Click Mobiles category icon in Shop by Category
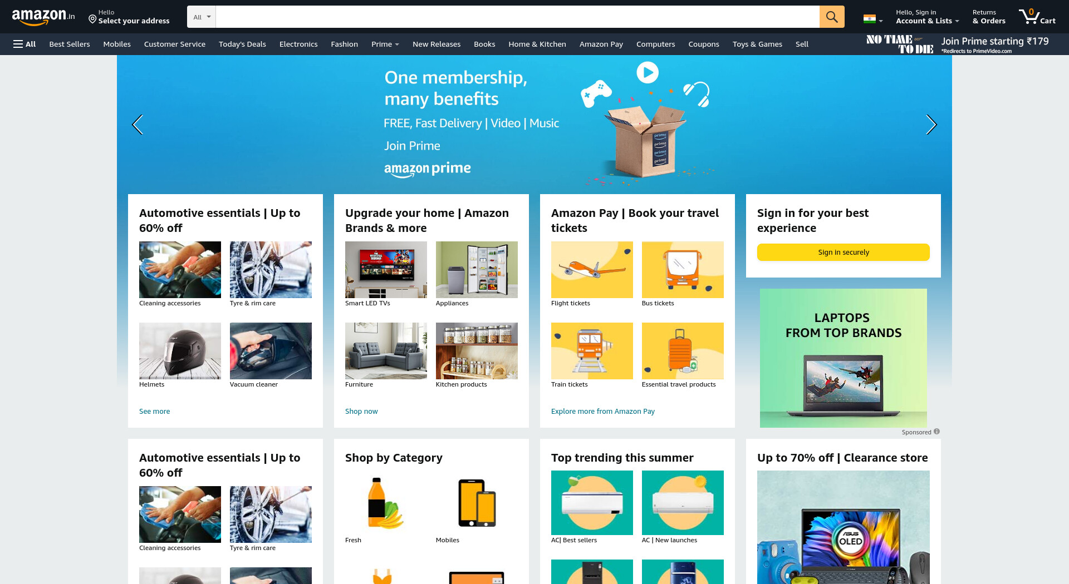The width and height of the screenshot is (1069, 584). [477, 503]
